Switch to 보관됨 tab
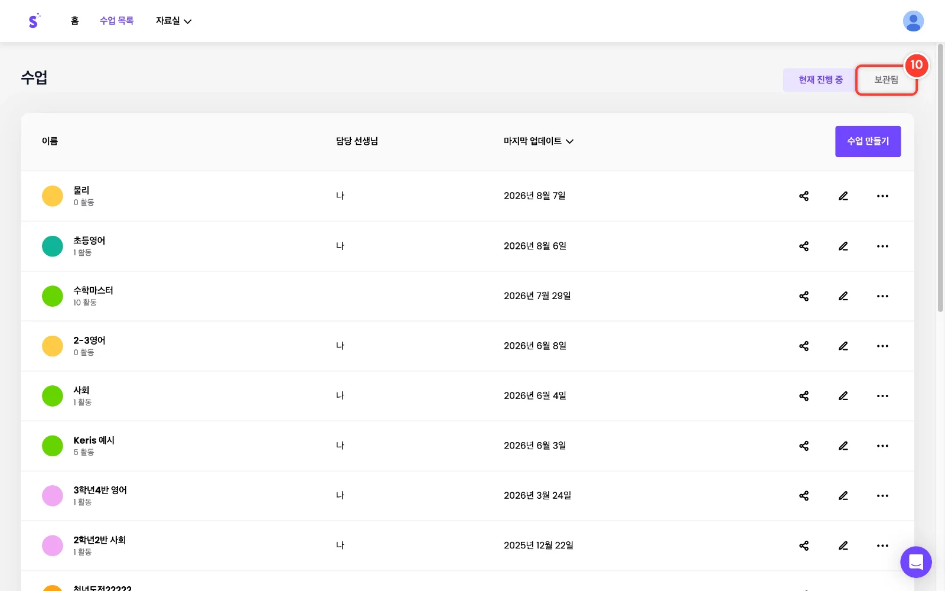The image size is (945, 591). point(886,80)
